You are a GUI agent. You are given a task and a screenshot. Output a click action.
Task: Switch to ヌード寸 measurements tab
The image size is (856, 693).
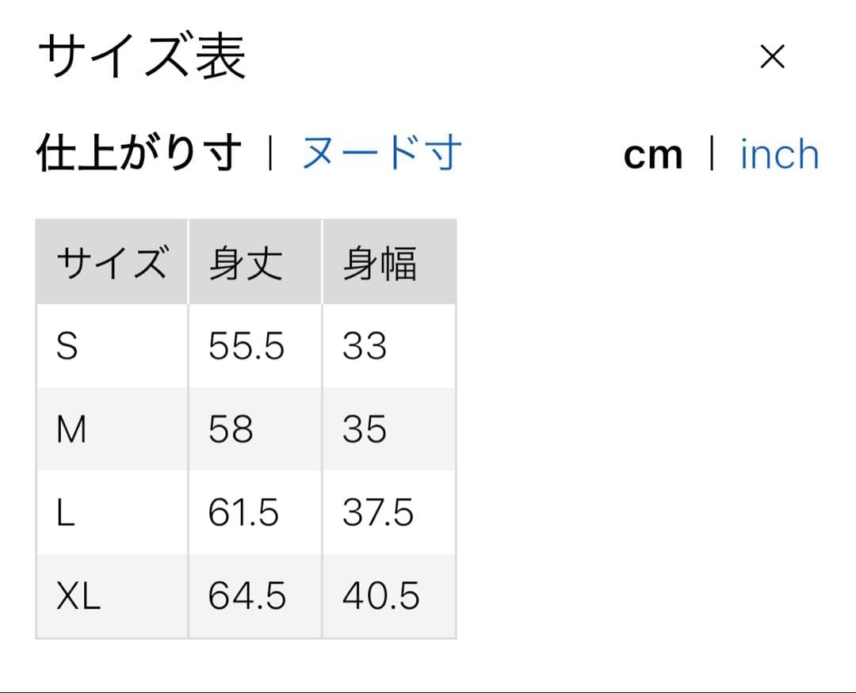(381, 154)
